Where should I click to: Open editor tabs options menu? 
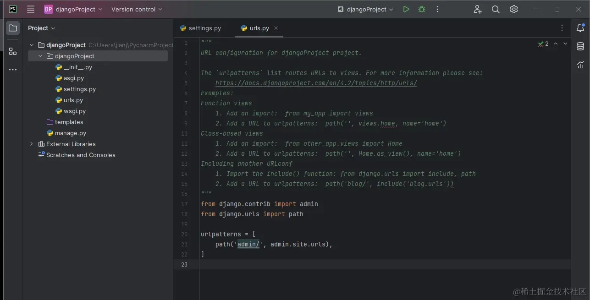[562, 28]
